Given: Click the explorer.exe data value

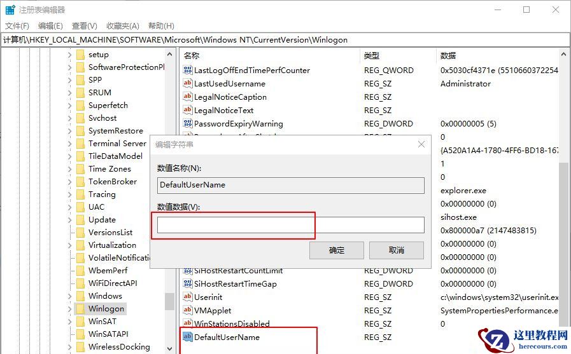Looking at the screenshot, I should pyautogui.click(x=463, y=191).
